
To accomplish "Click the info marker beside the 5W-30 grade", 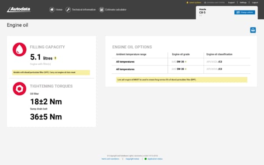I will pos(186,69).
